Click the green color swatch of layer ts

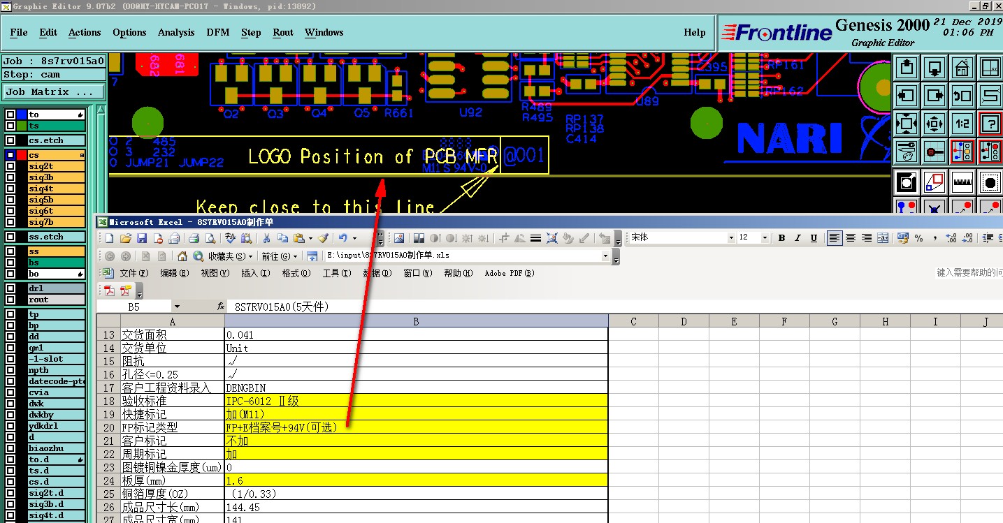[21, 126]
